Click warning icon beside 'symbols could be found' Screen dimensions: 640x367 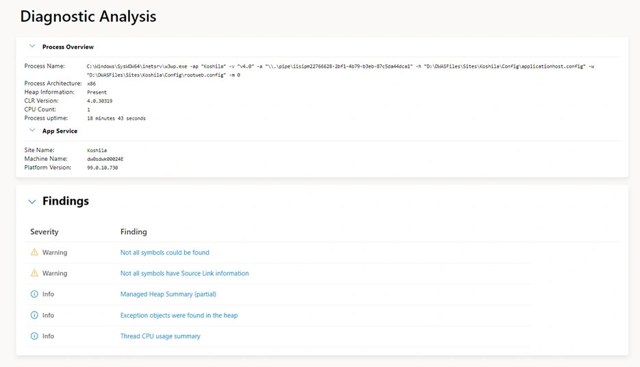(34, 252)
